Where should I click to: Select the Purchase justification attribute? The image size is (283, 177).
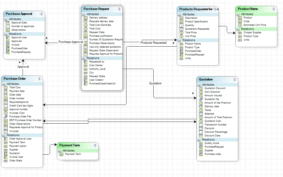click(101, 36)
